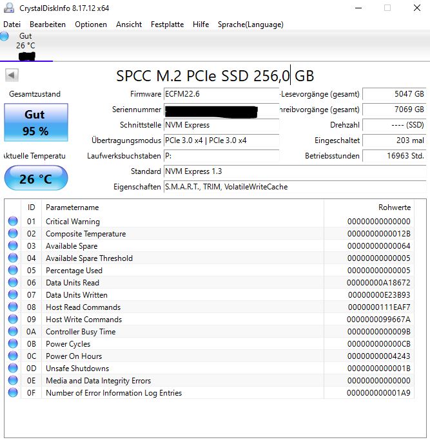This screenshot has width=430, height=442.
Task: Click the disk title SPCC M.2 PCIe SSD
Action: tap(215, 76)
